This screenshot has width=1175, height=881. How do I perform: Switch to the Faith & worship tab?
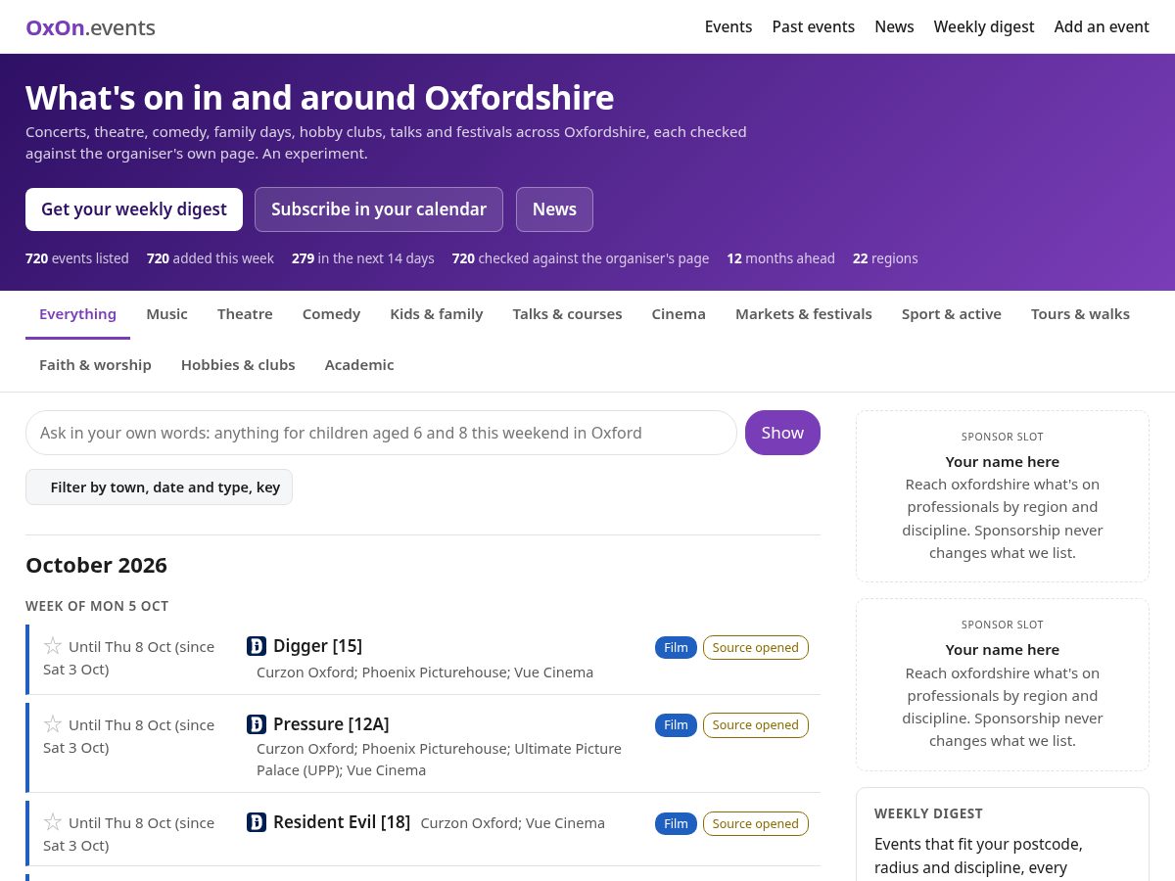[95, 365]
